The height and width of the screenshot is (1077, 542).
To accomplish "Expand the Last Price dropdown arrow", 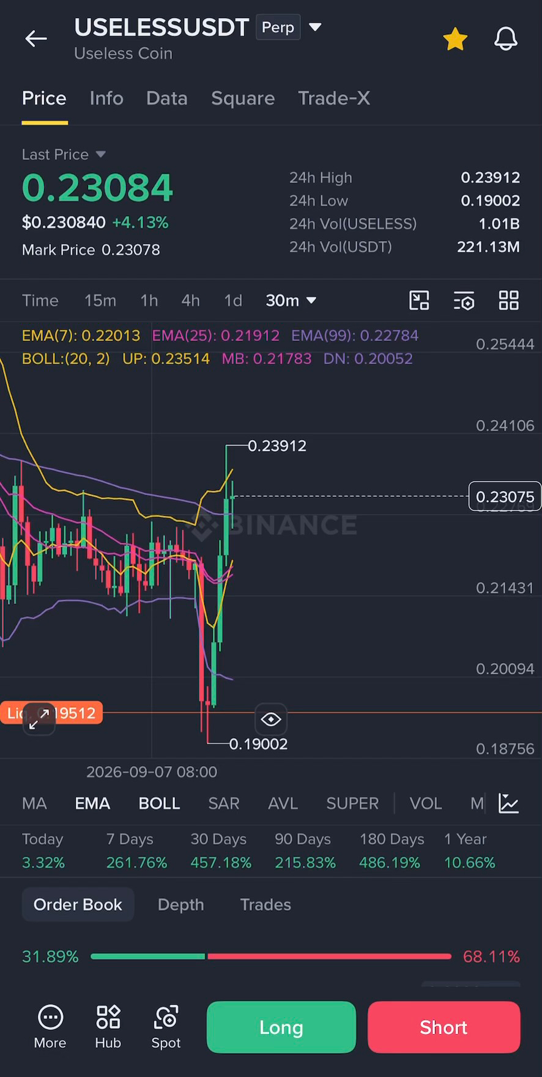I will 100,154.
